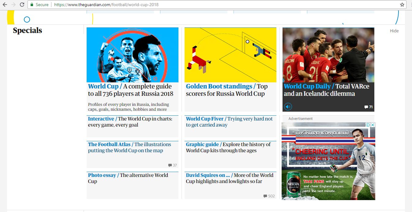The width and height of the screenshot is (412, 212).
Task: Open the Graphic guide on World Cup kits
Action: coord(228,147)
